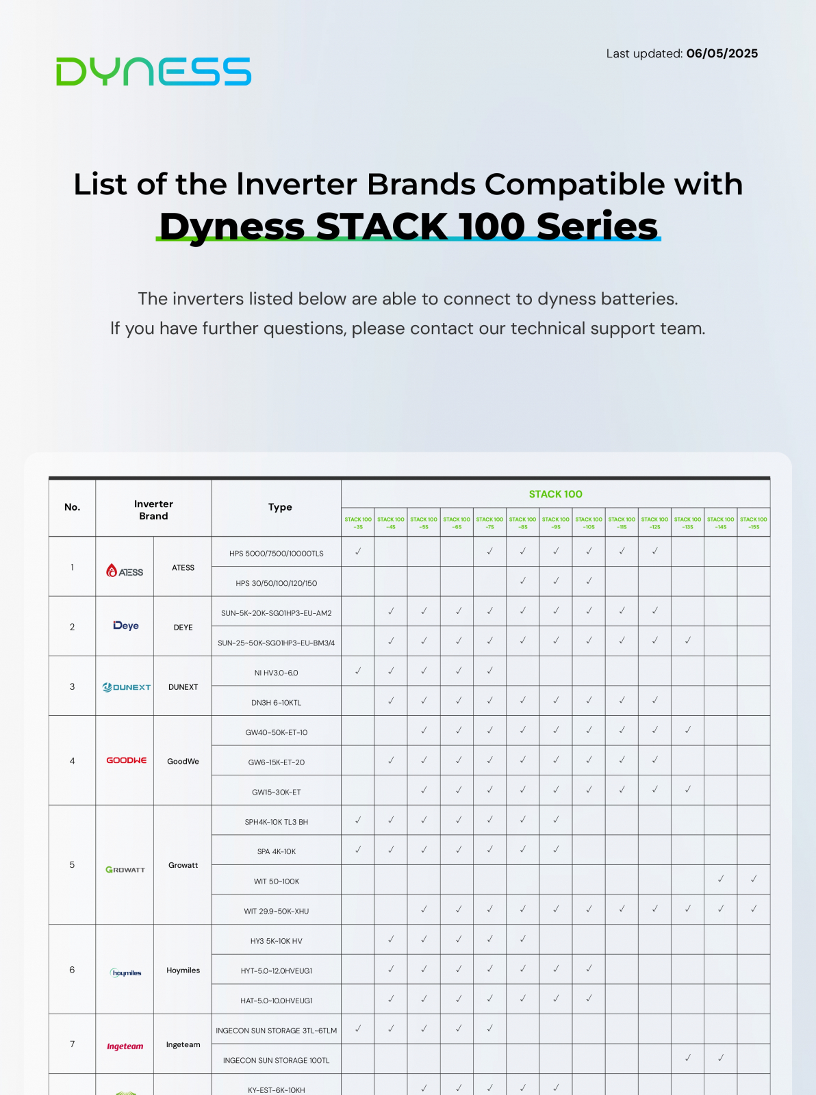Click NI HV3.0-6.0 checkmark under STACK 100-3S
Screen dimensions: 816x1095
pos(358,671)
